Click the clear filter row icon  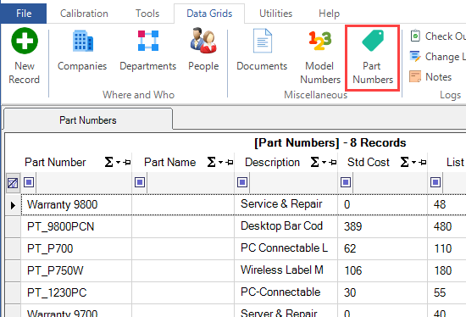coord(13,182)
